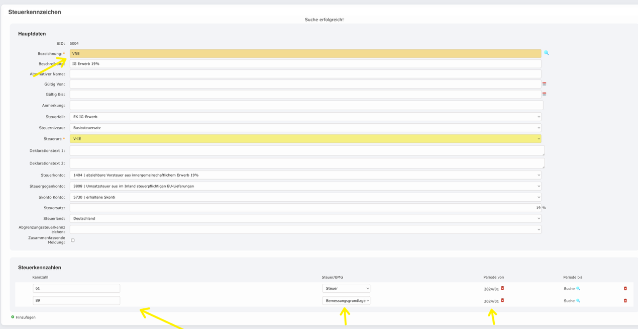Click the Periode bis search magnifier for Kennzahl 61
Image resolution: width=638 pixels, height=329 pixels.
coord(578,289)
